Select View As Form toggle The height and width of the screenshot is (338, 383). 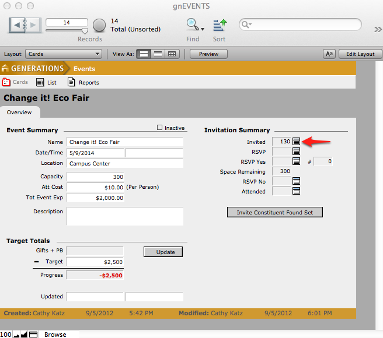click(x=144, y=54)
